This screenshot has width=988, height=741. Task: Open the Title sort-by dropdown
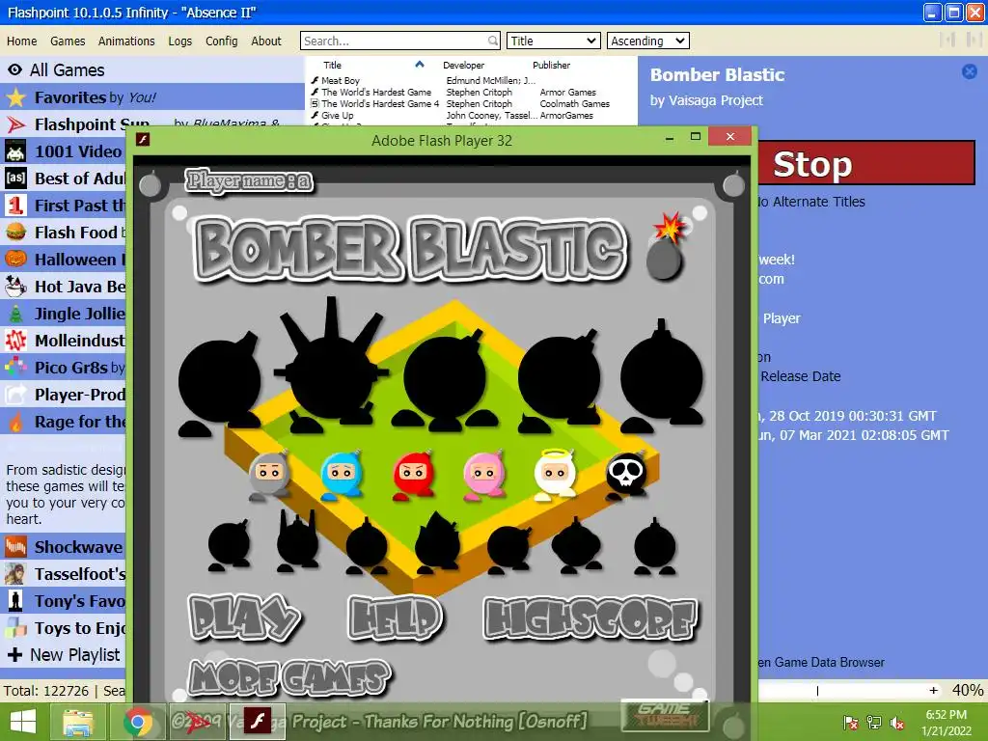point(553,41)
